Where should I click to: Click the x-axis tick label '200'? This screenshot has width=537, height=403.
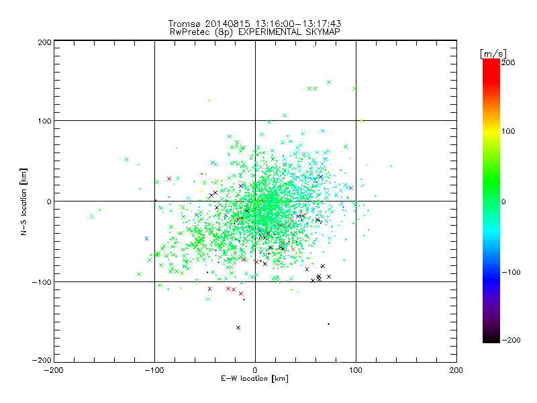tap(456, 370)
